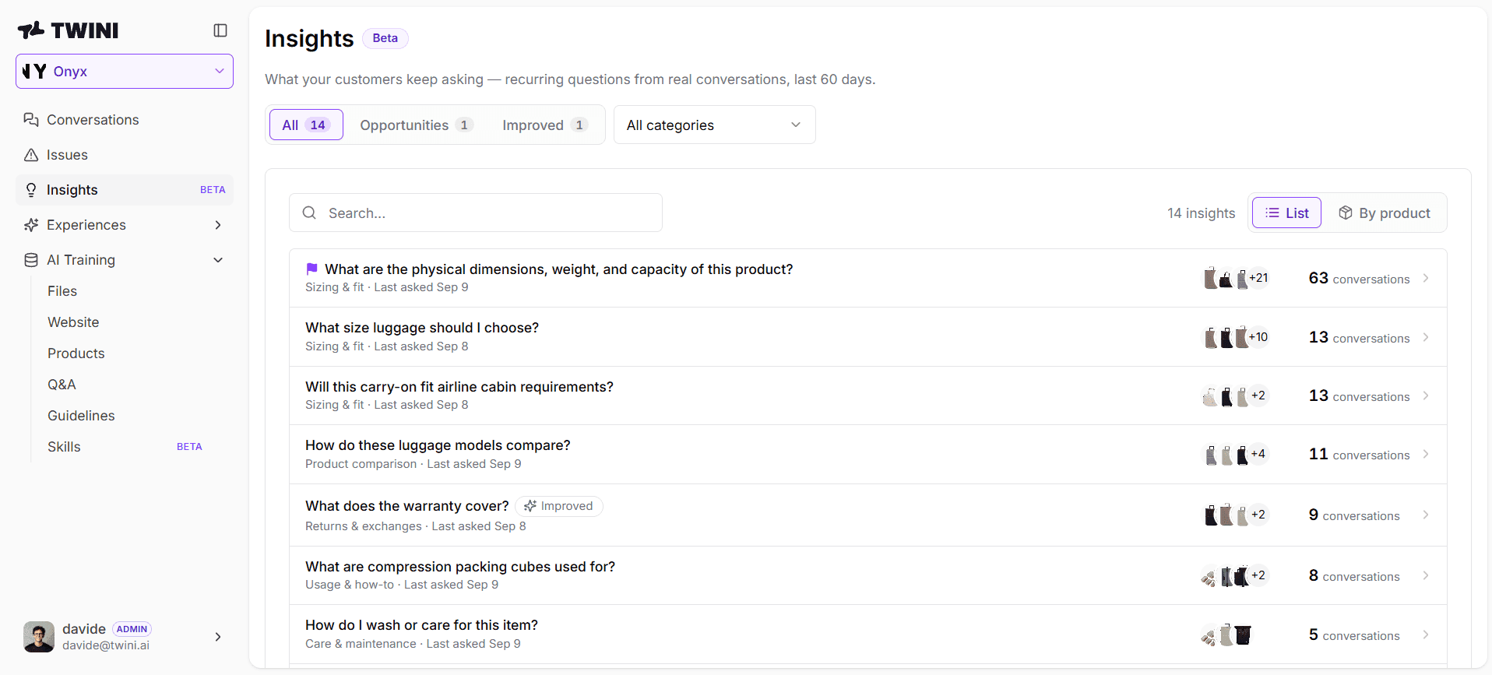Open arrow on warranty cover row

click(1426, 515)
